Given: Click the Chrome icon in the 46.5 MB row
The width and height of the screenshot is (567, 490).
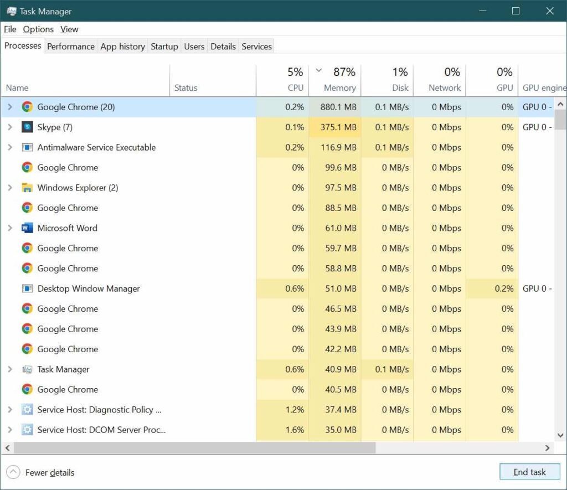Looking at the screenshot, I should (x=27, y=308).
